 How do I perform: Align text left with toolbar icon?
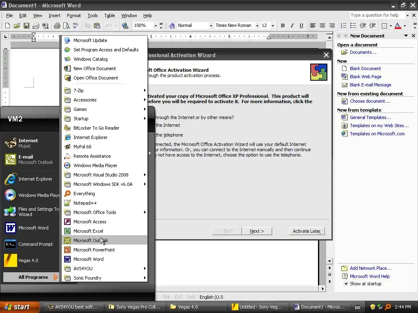coord(313,26)
